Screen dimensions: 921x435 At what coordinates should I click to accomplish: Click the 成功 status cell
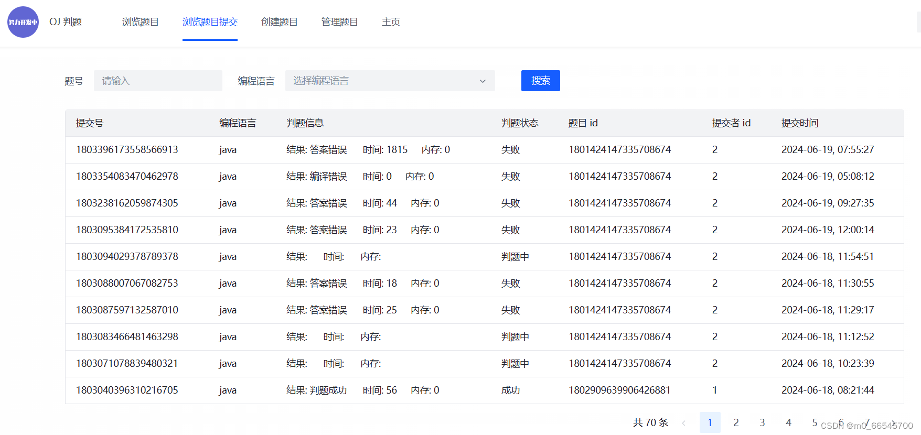[x=510, y=390]
